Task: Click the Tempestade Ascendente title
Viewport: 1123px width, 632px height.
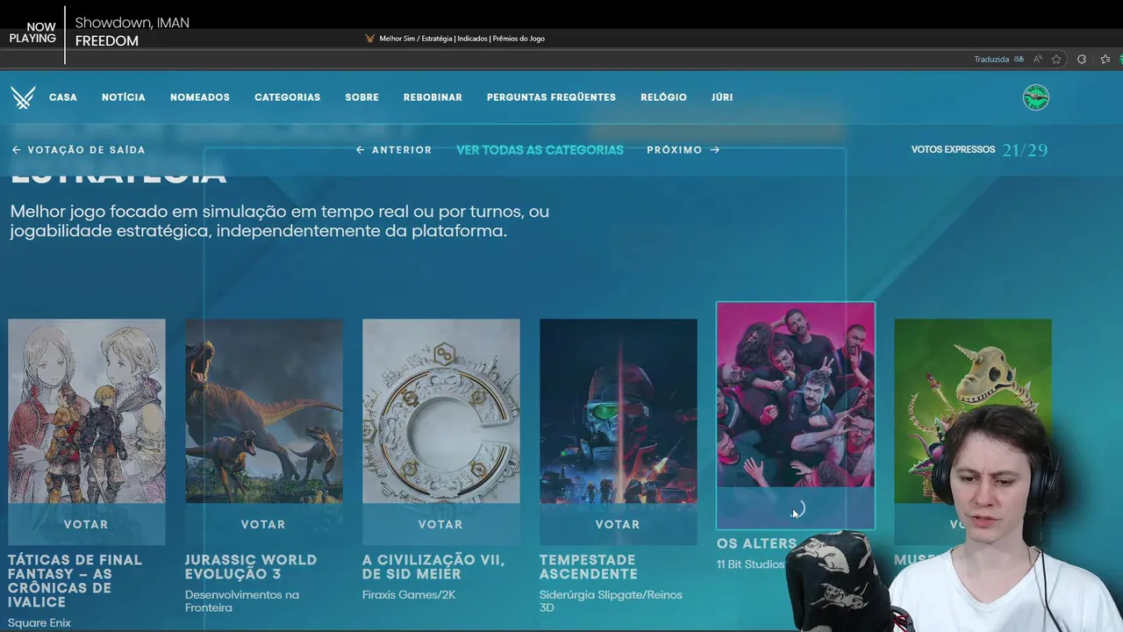Action: (x=589, y=567)
